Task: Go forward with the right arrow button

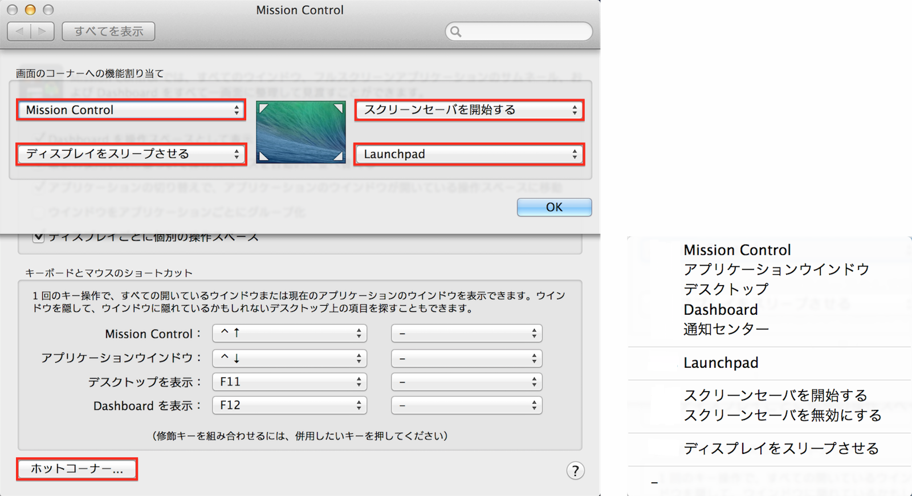Action: (x=43, y=31)
